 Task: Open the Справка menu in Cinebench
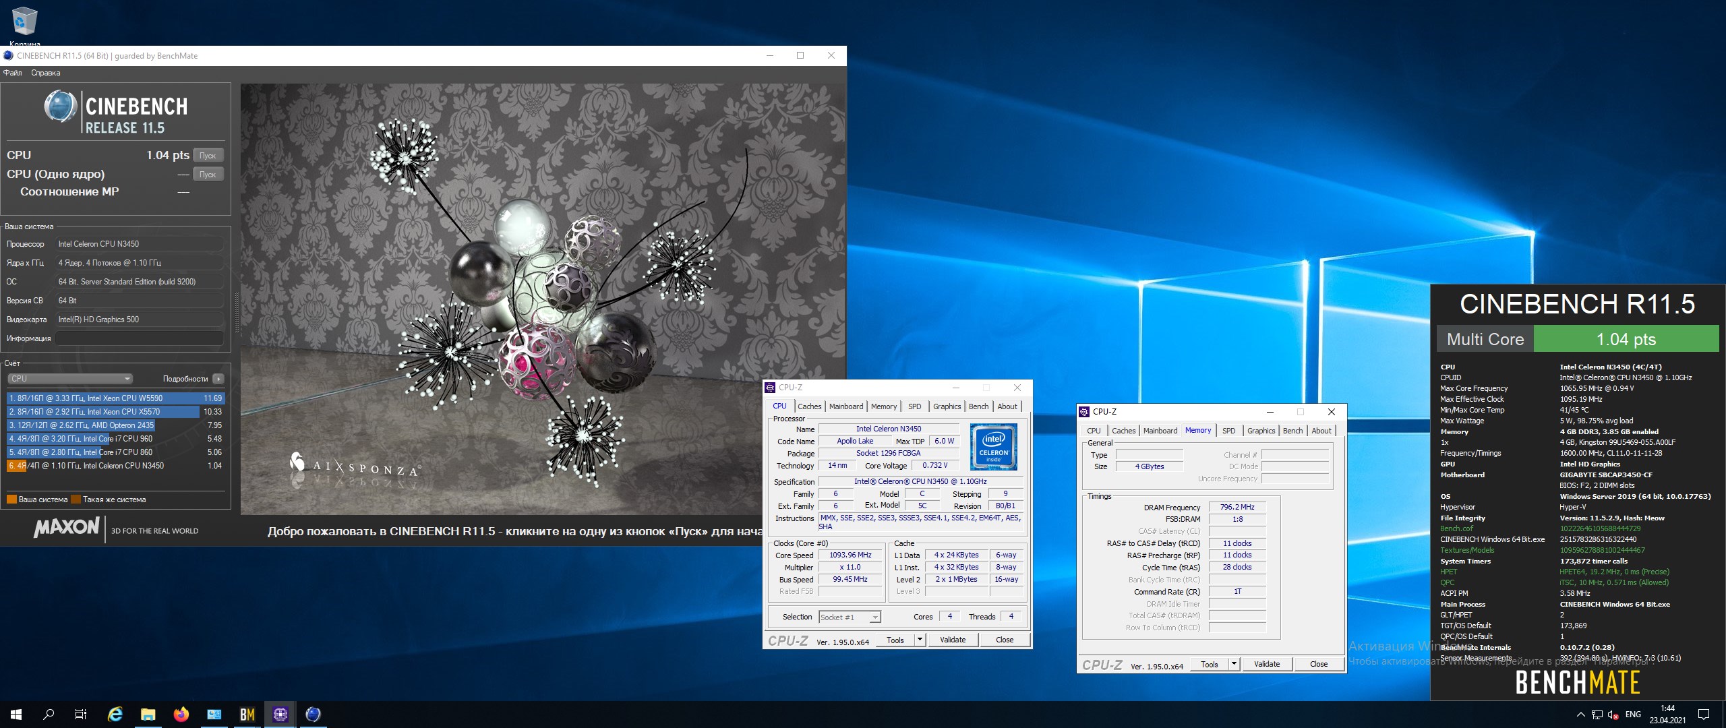46,73
